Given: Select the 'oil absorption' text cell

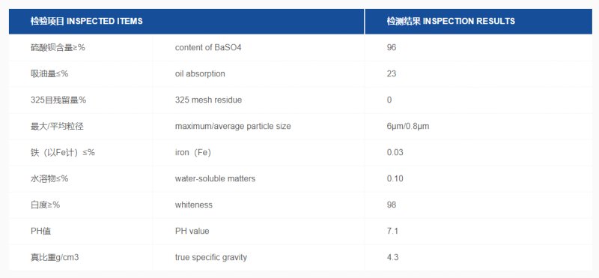Looking at the screenshot, I should point(200,73).
